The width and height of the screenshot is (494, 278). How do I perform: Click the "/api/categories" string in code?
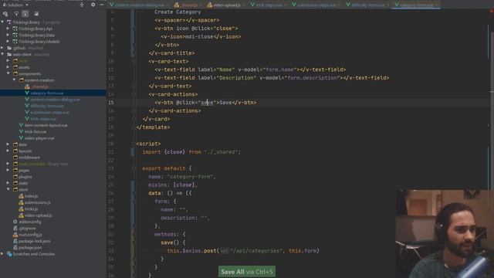tap(255, 251)
